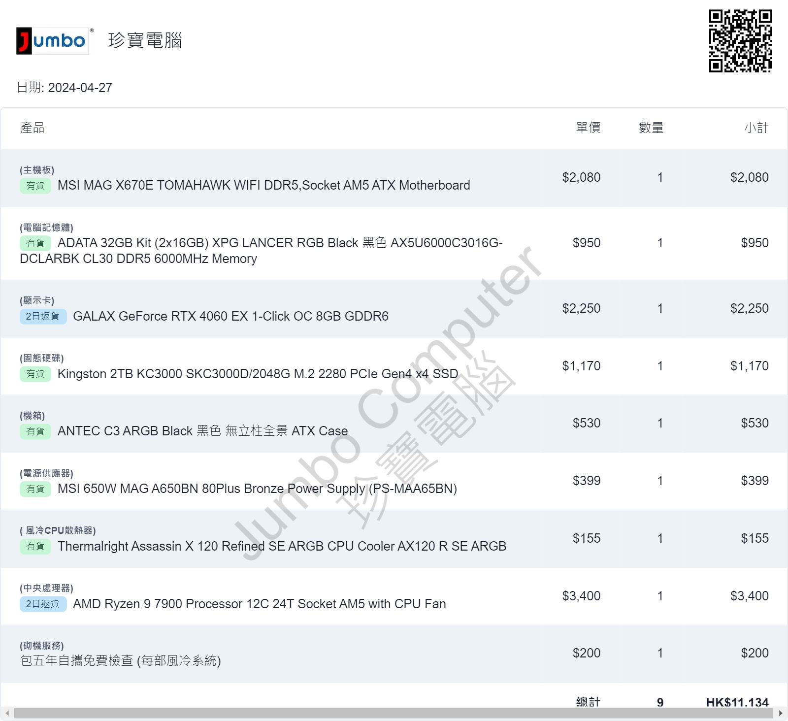Click the $155 cooler unit price

(587, 538)
